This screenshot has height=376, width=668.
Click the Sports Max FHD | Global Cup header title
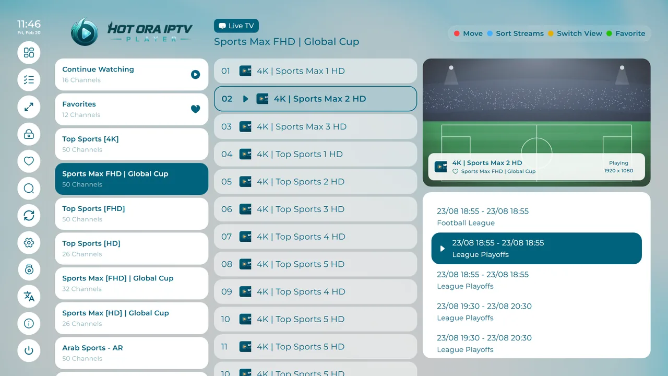coord(287,42)
